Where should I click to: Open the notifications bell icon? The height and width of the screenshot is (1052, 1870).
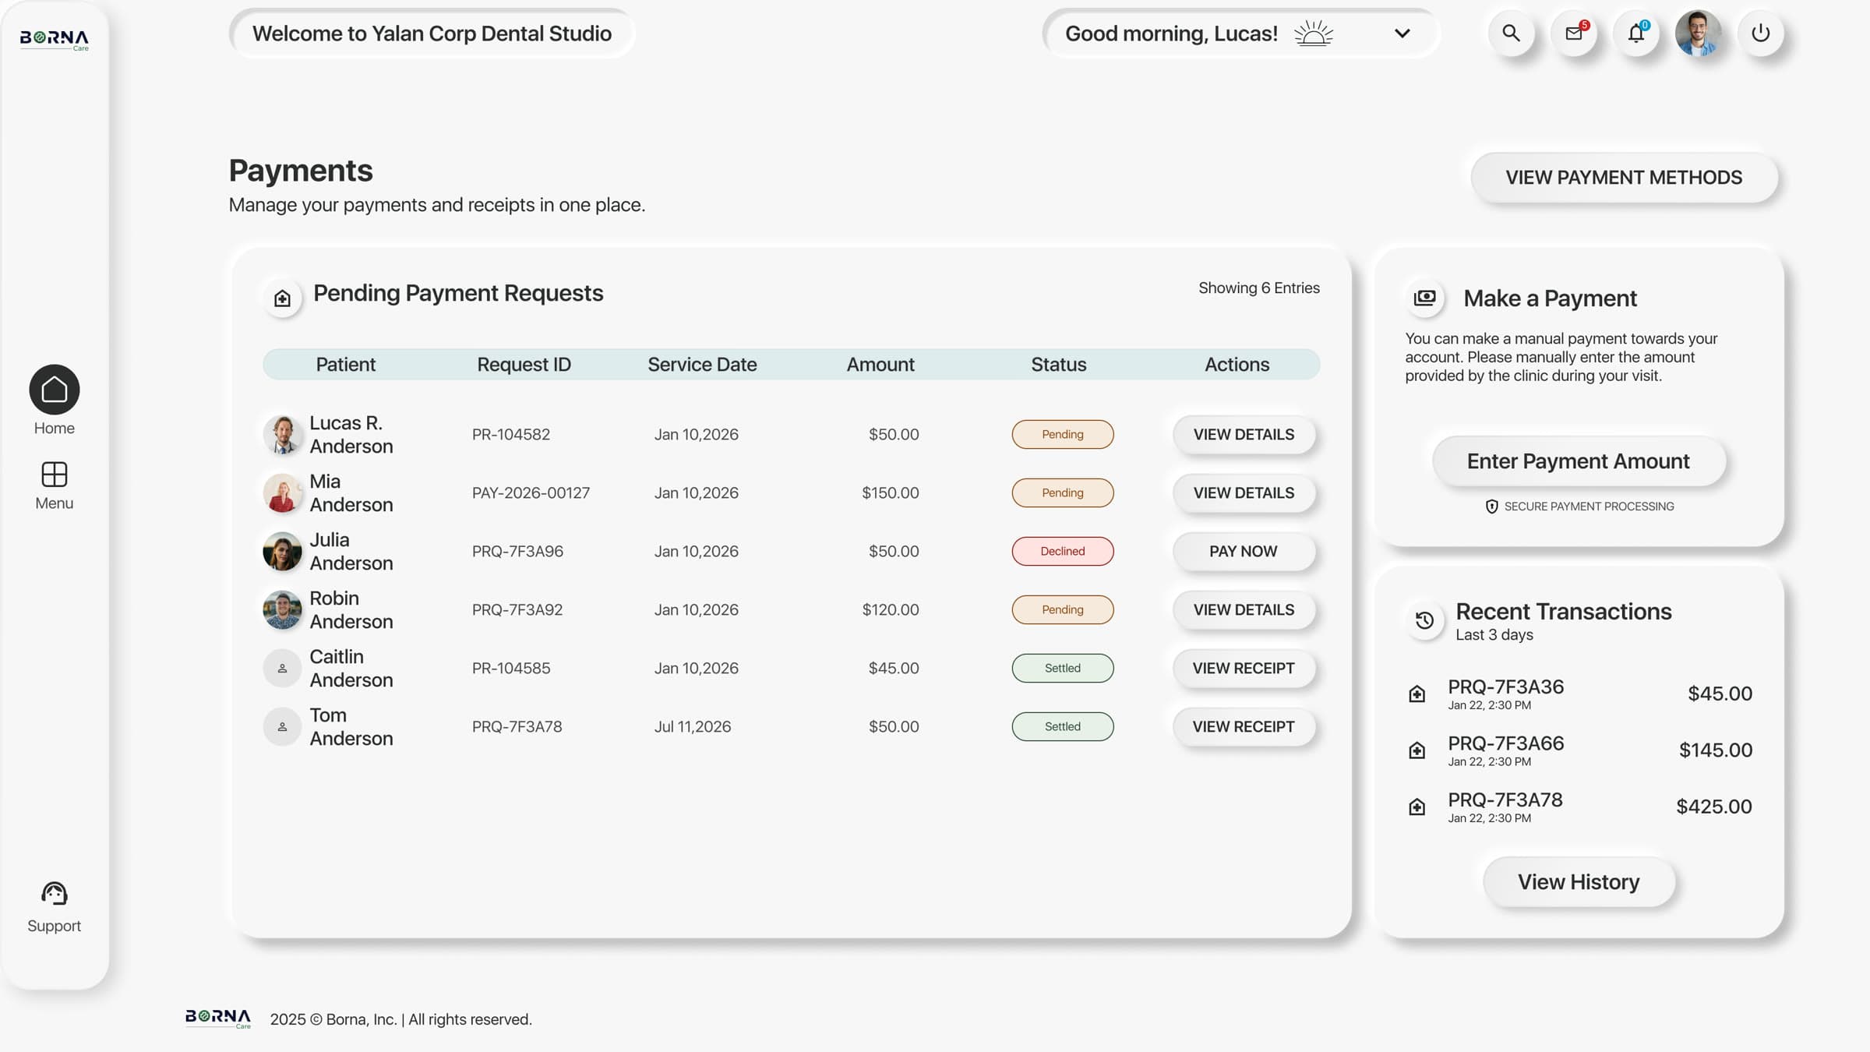[1636, 34]
